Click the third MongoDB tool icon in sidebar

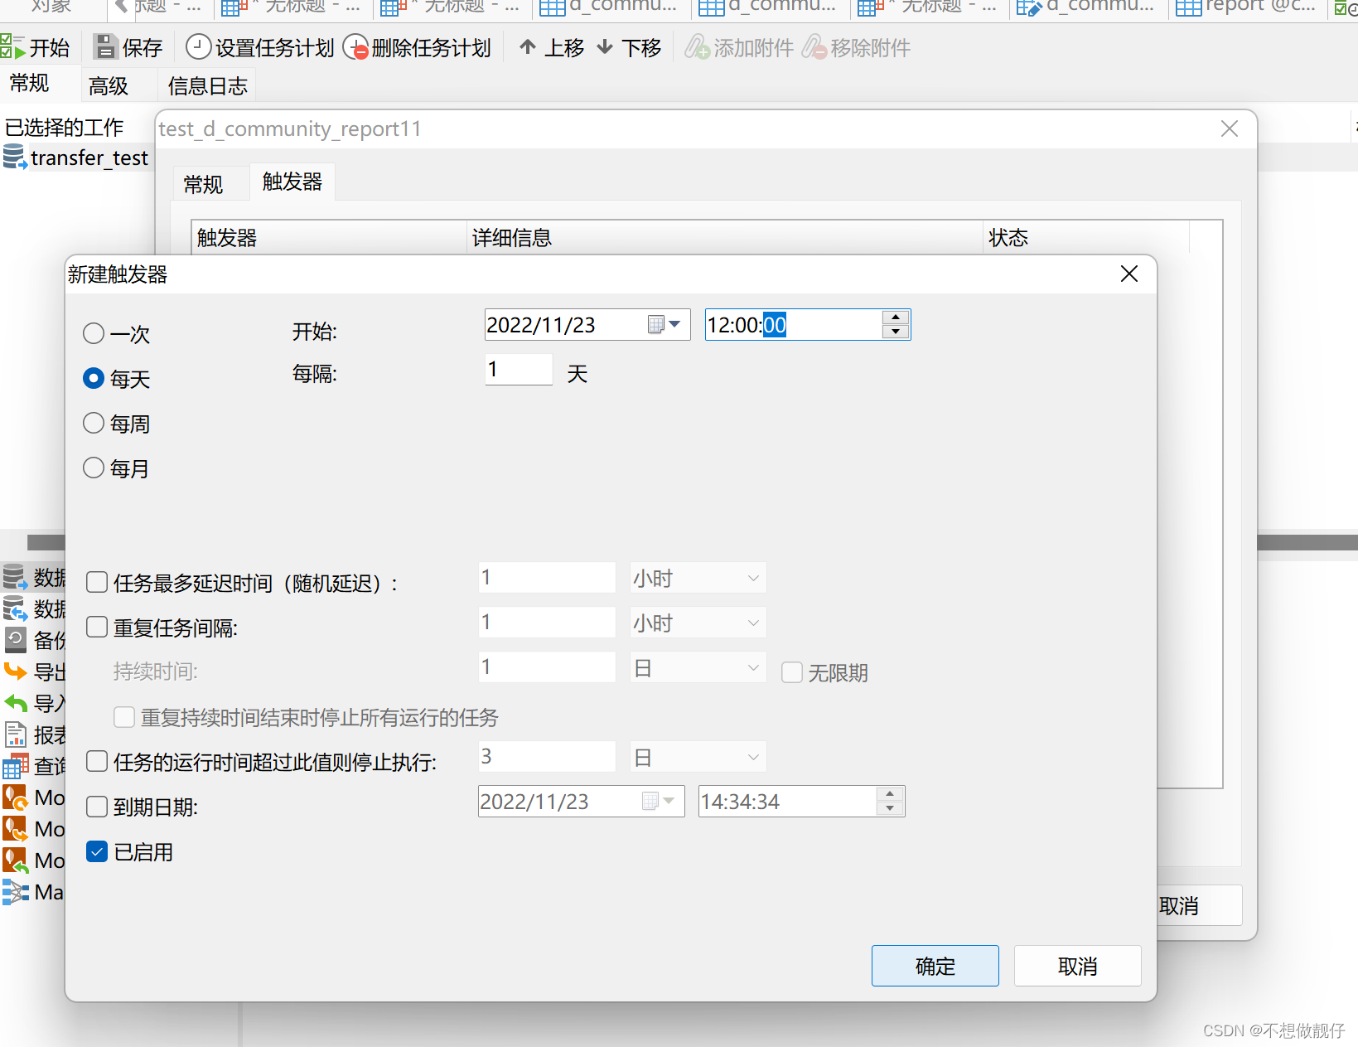[16, 860]
